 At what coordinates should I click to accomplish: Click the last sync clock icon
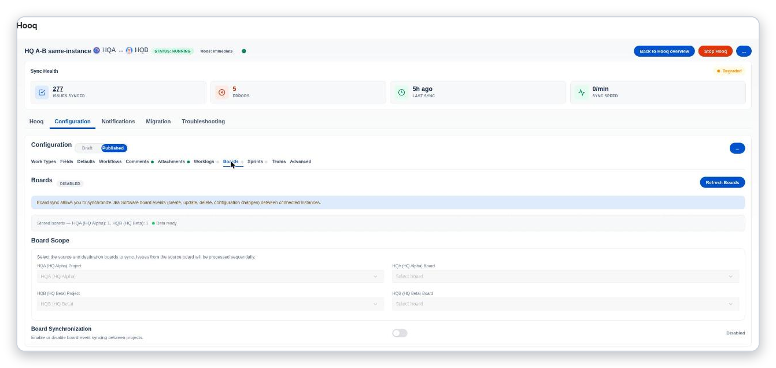point(401,93)
